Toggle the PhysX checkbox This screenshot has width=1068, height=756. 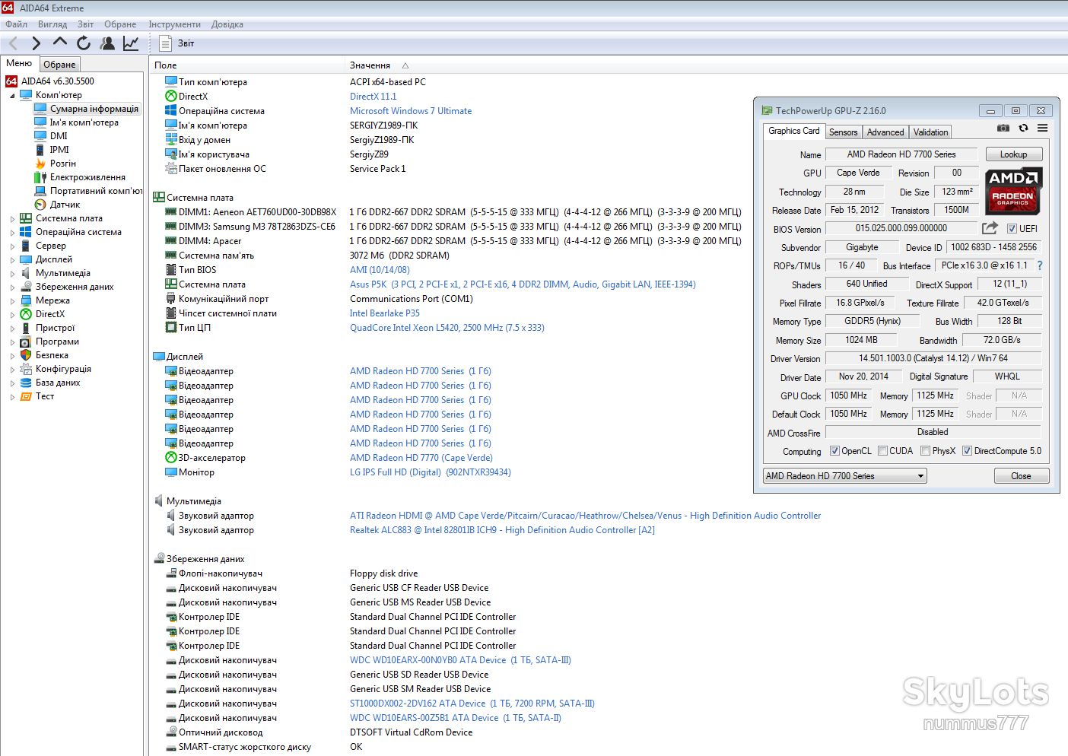tap(925, 451)
